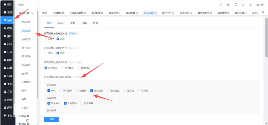
Task: Switch to the 扩展 settings tab
Action: pos(96,23)
